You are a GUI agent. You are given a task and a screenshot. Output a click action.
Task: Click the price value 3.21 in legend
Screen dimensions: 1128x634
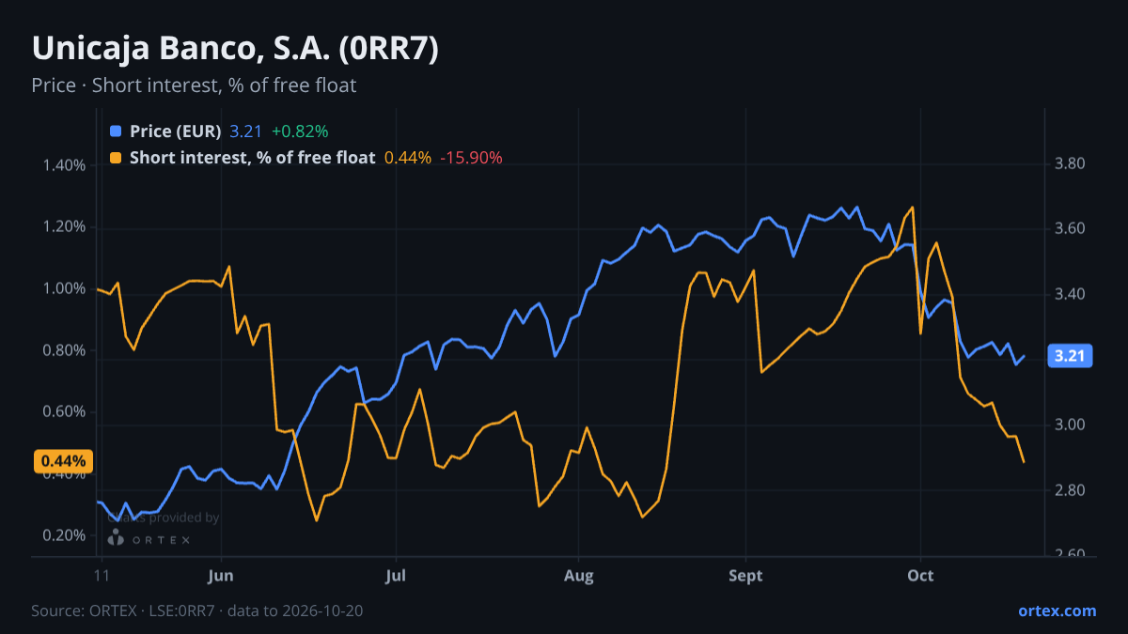pyautogui.click(x=246, y=131)
